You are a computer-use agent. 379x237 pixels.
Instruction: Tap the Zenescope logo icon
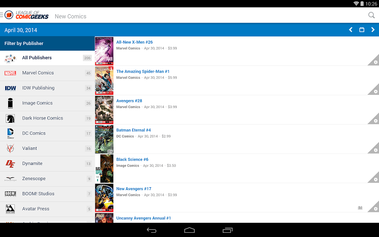coord(10,179)
